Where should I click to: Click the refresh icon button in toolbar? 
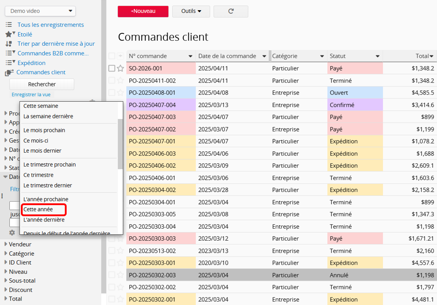click(230, 11)
